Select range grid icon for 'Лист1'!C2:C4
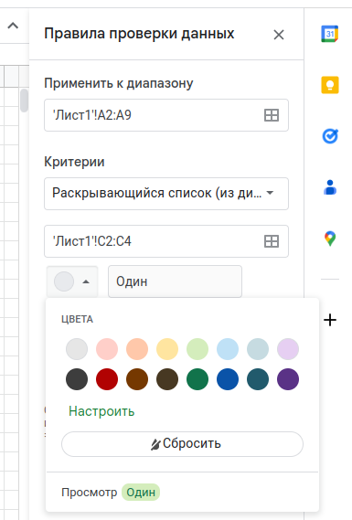Image resolution: width=352 pixels, height=520 pixels. (271, 241)
